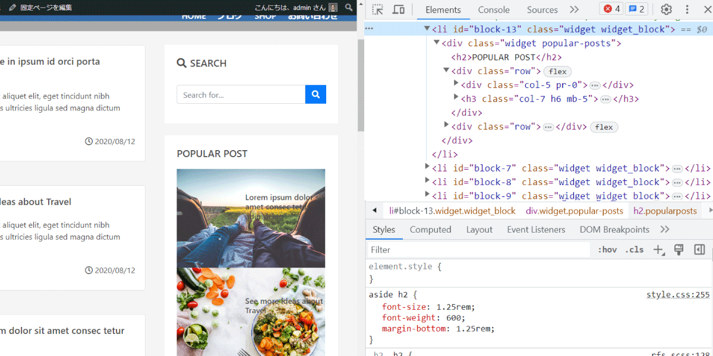
Task: Click the blue messages badge showing 2
Action: 636,9
